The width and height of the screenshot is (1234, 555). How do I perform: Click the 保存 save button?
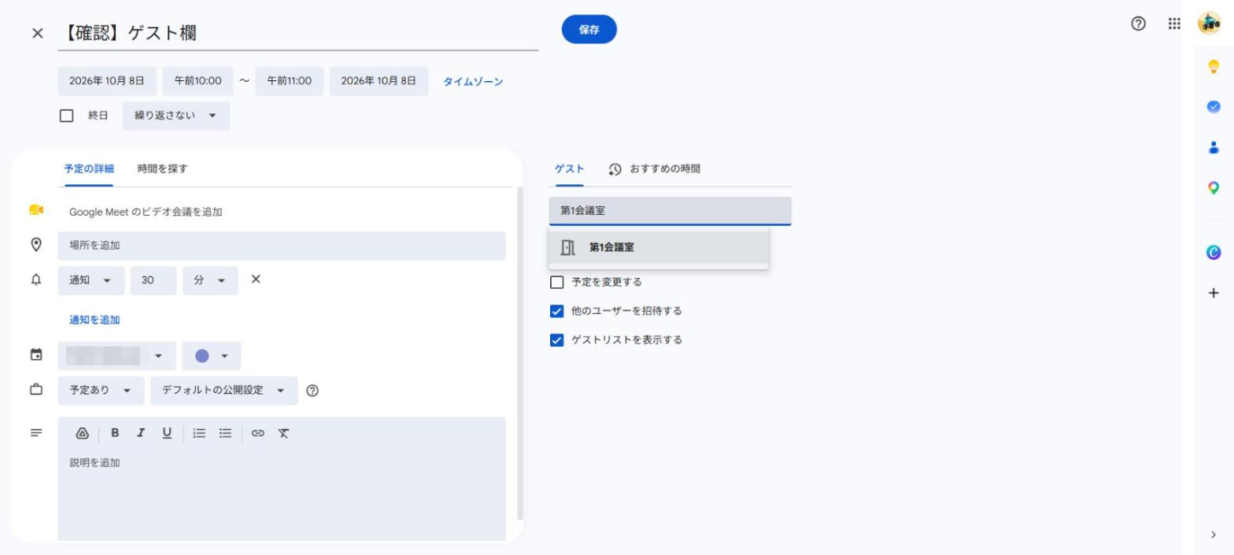(x=589, y=30)
